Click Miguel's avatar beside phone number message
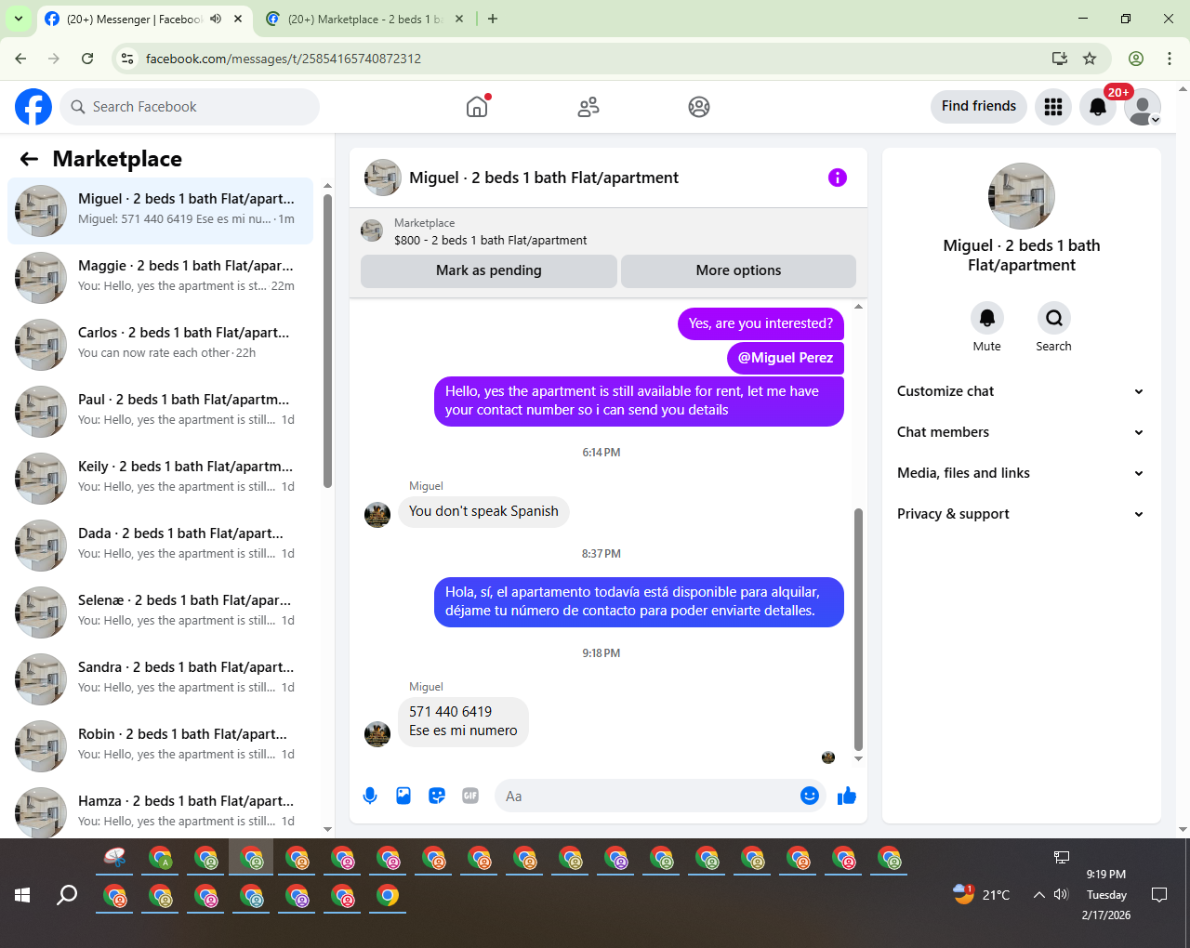Image resolution: width=1190 pixels, height=948 pixels. coord(377,734)
